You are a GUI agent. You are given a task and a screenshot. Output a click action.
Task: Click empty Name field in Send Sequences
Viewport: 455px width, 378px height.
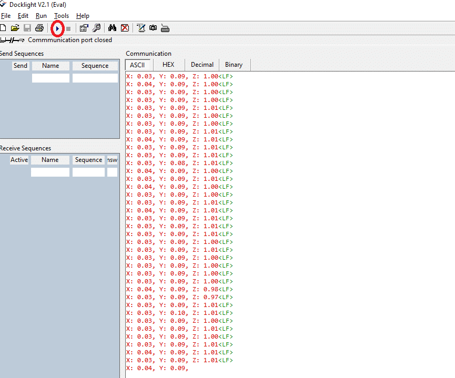[50, 78]
